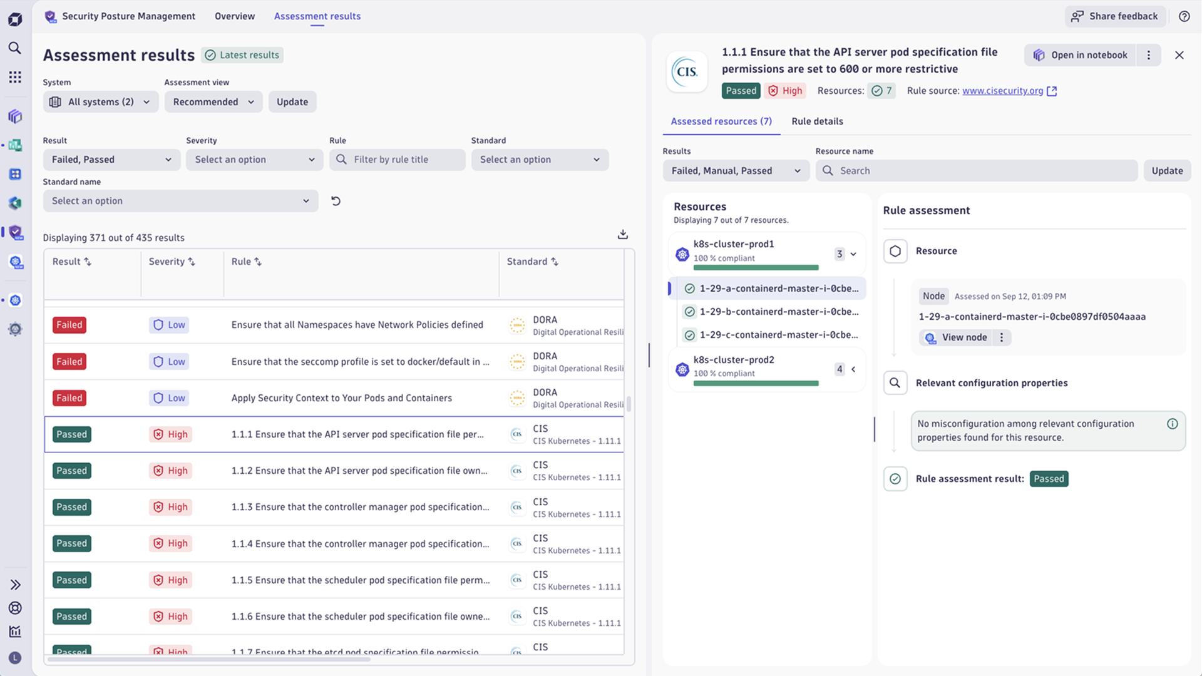Click the search icon in left sidebar
This screenshot has height=676, width=1202.
pyautogui.click(x=15, y=48)
